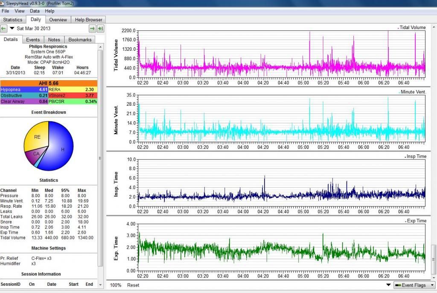Screen dimensions: 437x293
Task: Go to previous day with left arrow
Action: pyautogui.click(x=4, y=29)
